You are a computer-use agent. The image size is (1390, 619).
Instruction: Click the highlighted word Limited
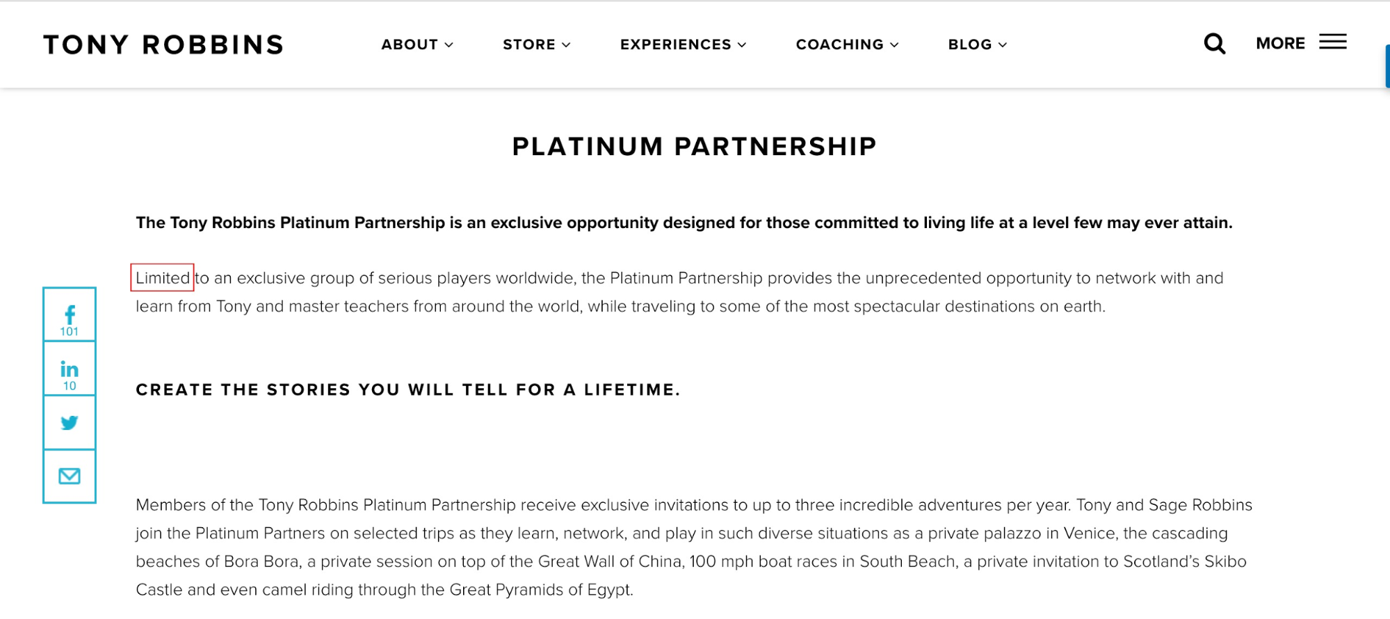[x=162, y=278]
